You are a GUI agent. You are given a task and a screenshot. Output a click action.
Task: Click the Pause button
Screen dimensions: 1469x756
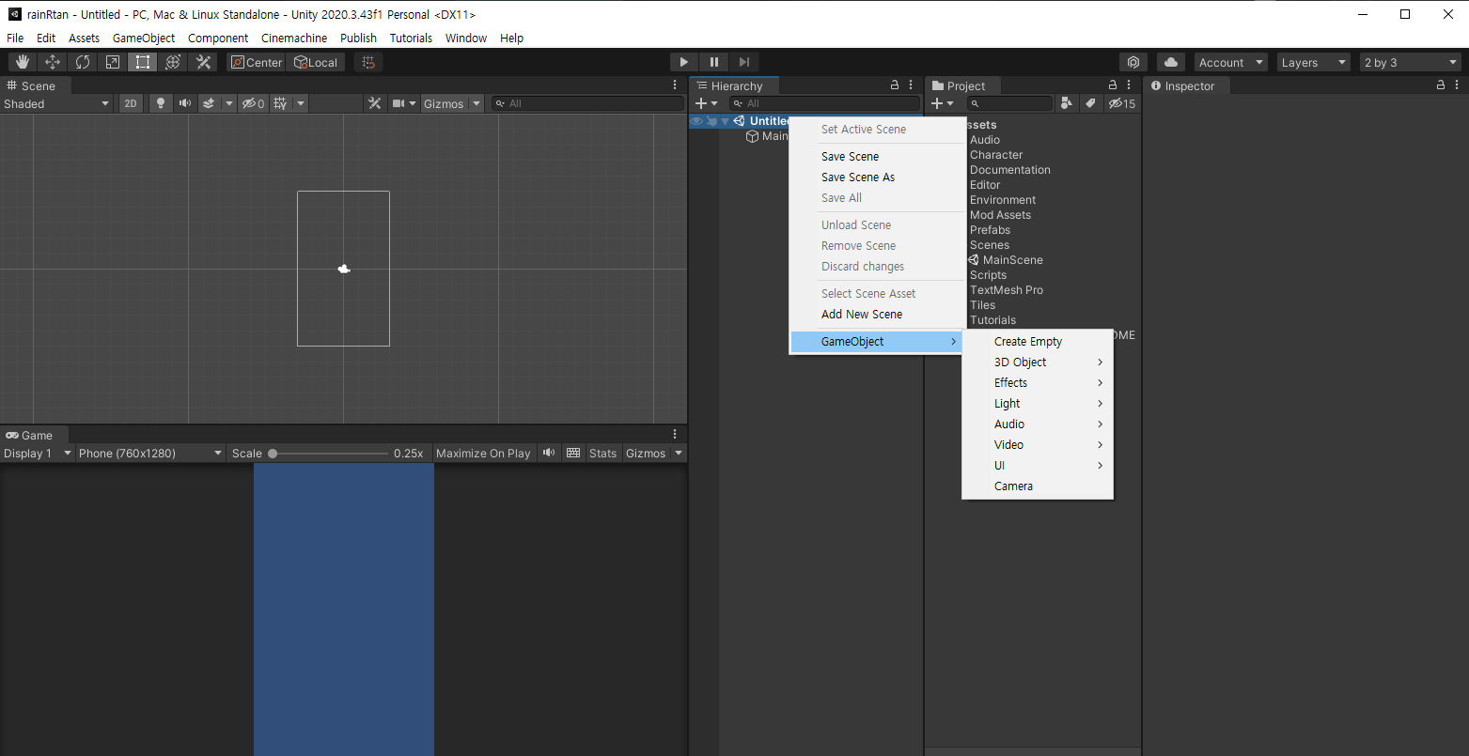pos(714,62)
